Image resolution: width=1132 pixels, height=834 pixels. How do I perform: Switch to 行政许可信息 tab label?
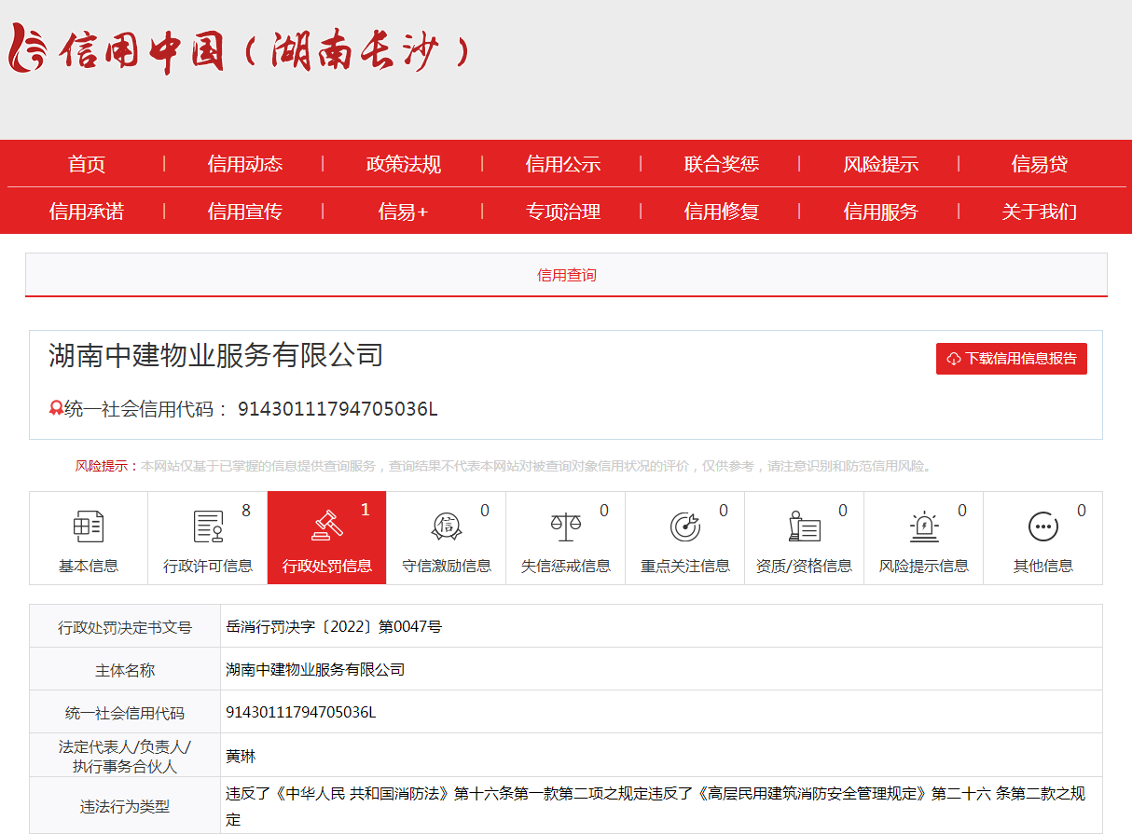pos(208,566)
